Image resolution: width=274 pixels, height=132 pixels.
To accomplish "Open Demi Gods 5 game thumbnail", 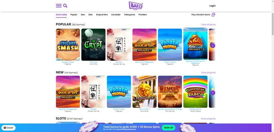I will [x=144, y=92].
